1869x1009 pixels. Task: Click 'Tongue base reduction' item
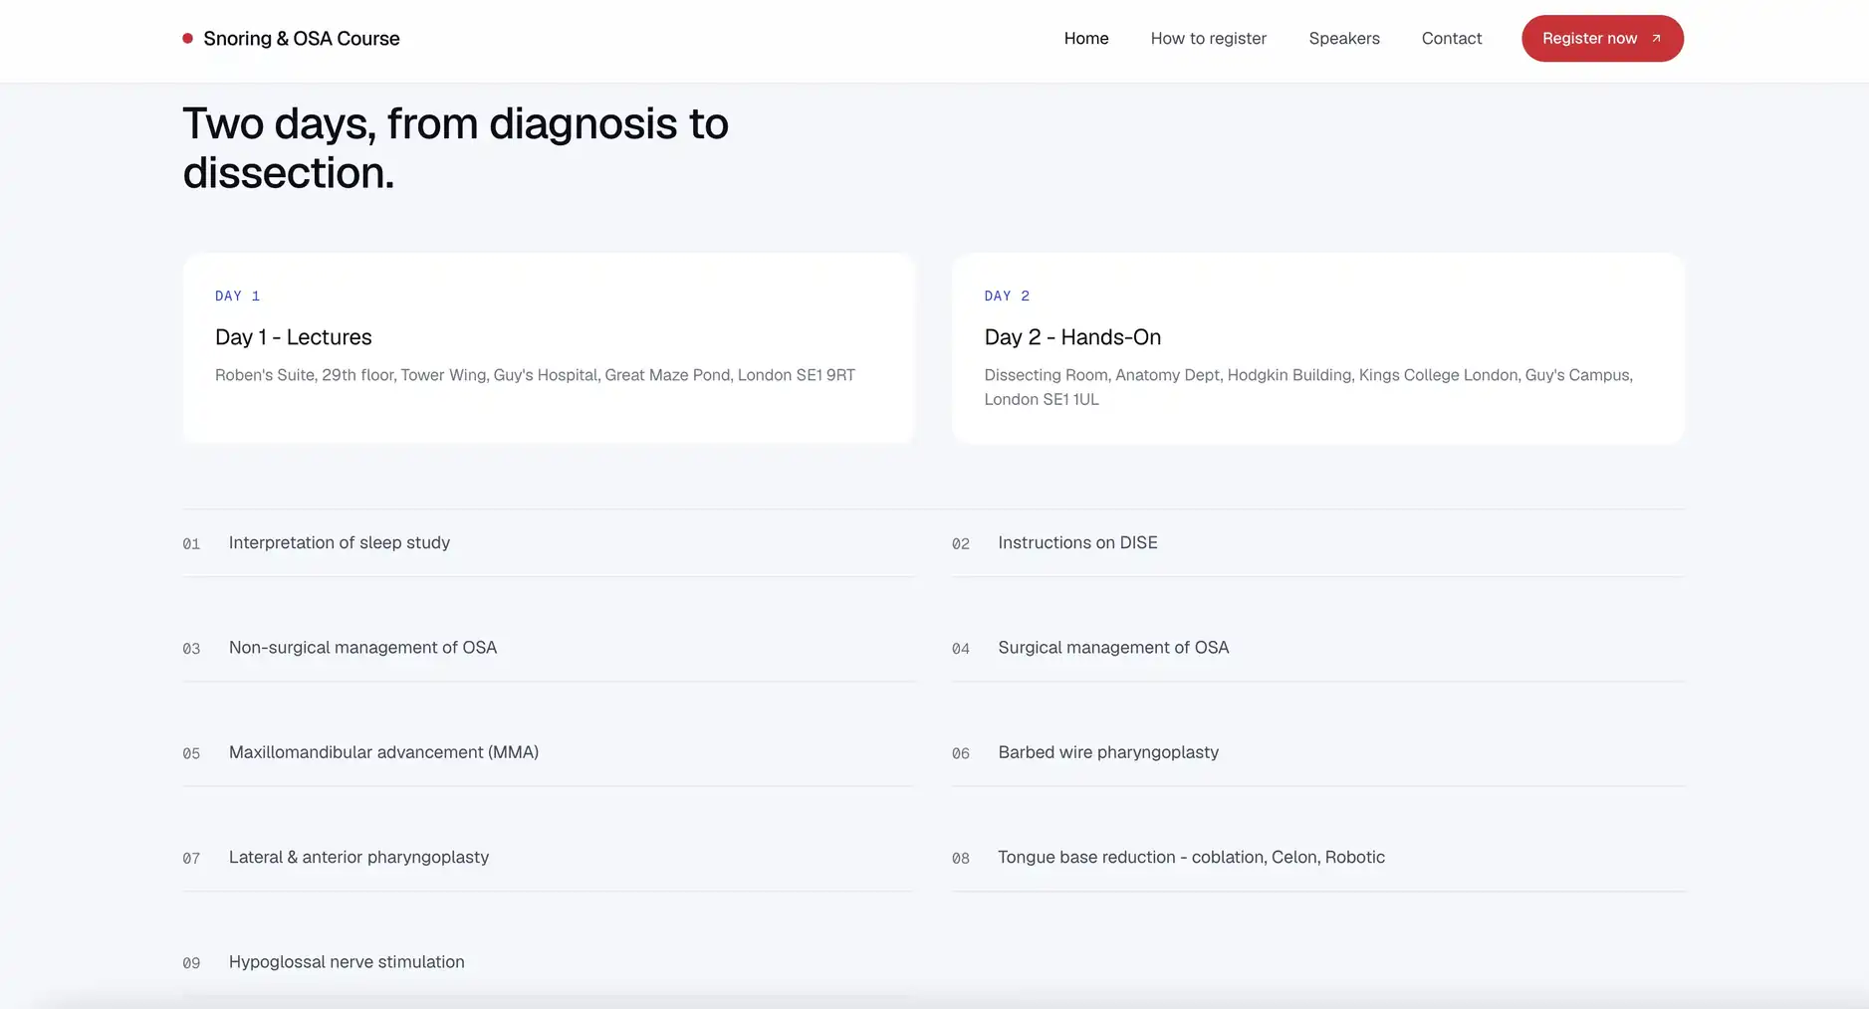tap(1318, 858)
